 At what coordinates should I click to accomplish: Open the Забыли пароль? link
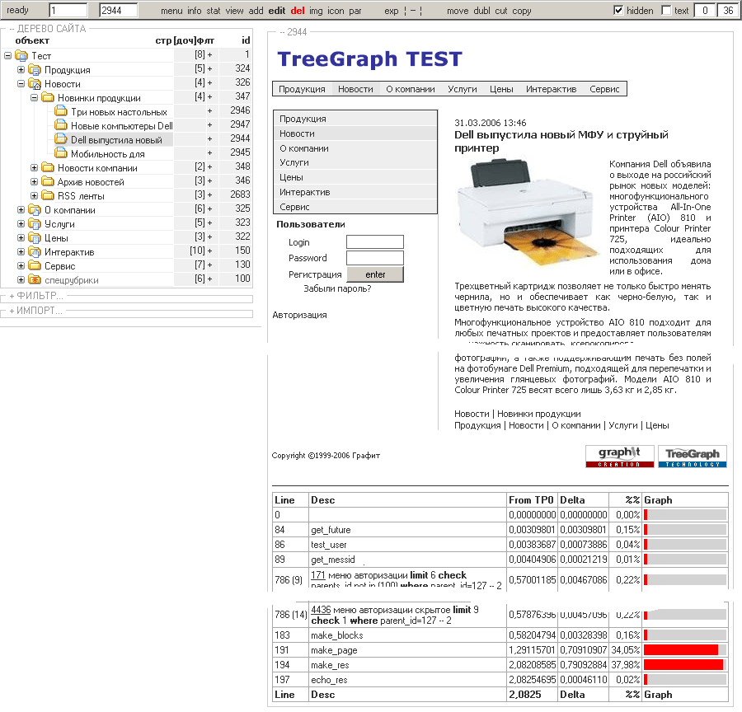[x=337, y=288]
